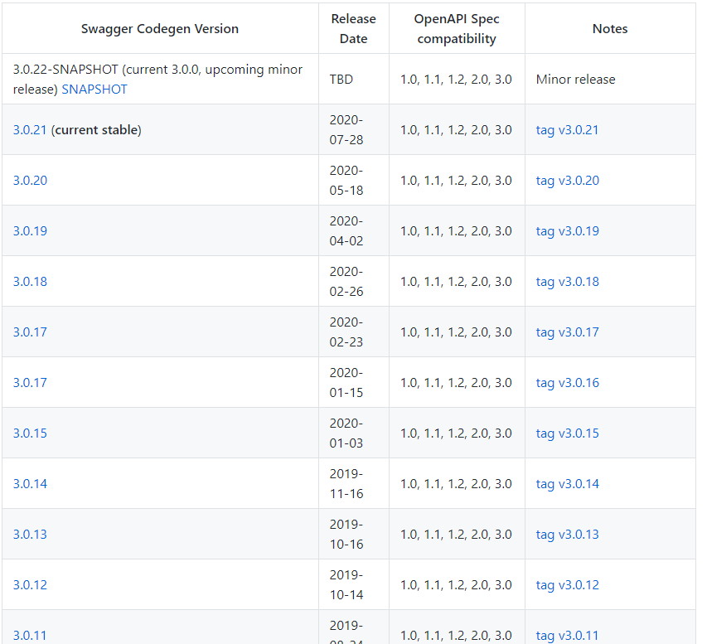
Task: Open the 3.0.19 version link
Action: 30,231
